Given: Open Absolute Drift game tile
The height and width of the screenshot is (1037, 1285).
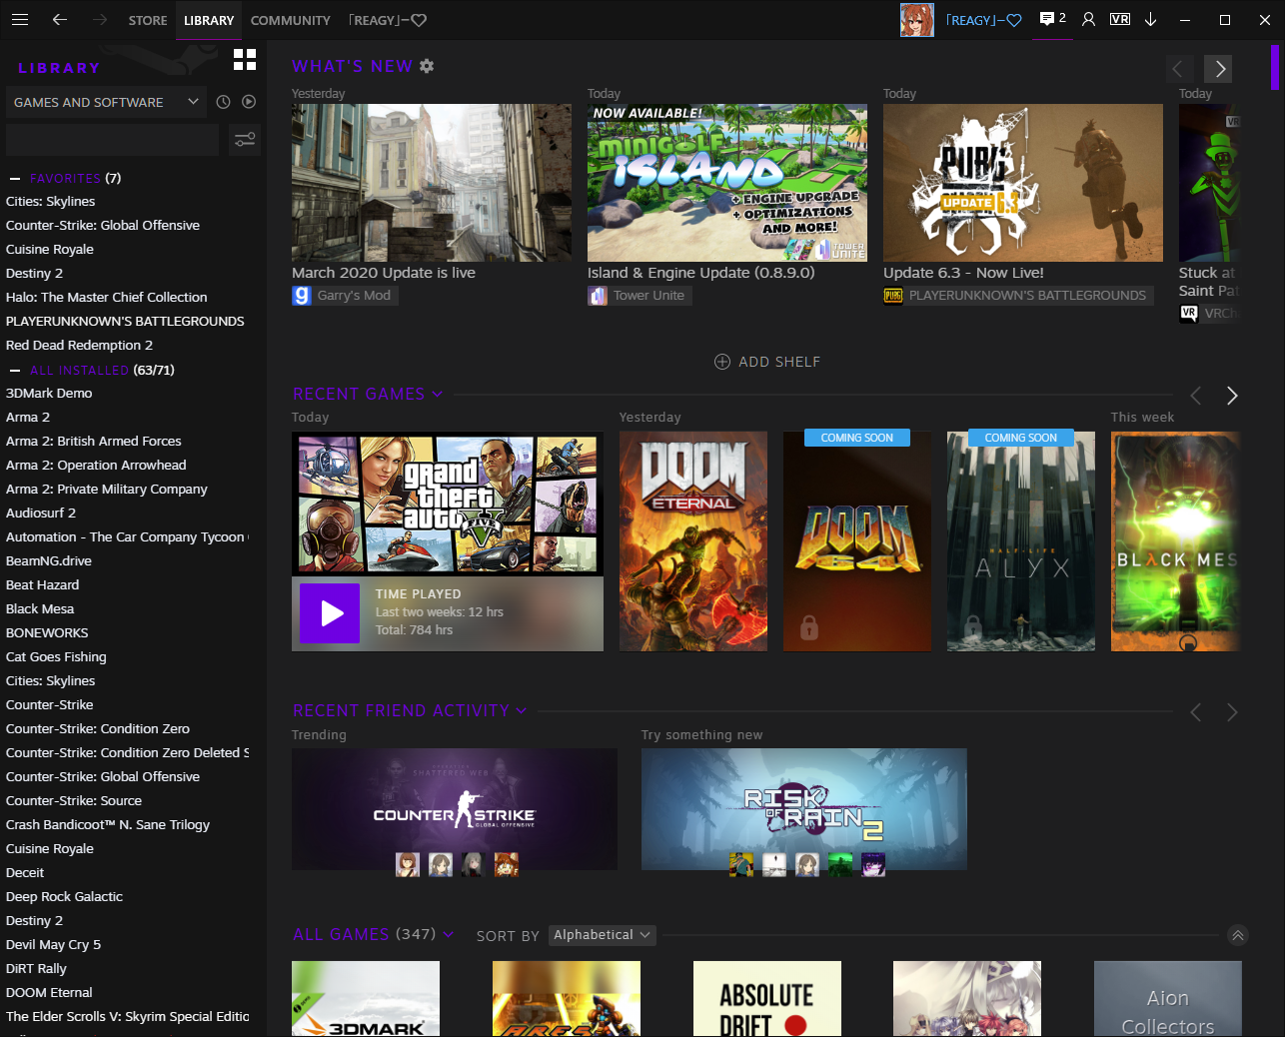Looking at the screenshot, I should (767, 999).
